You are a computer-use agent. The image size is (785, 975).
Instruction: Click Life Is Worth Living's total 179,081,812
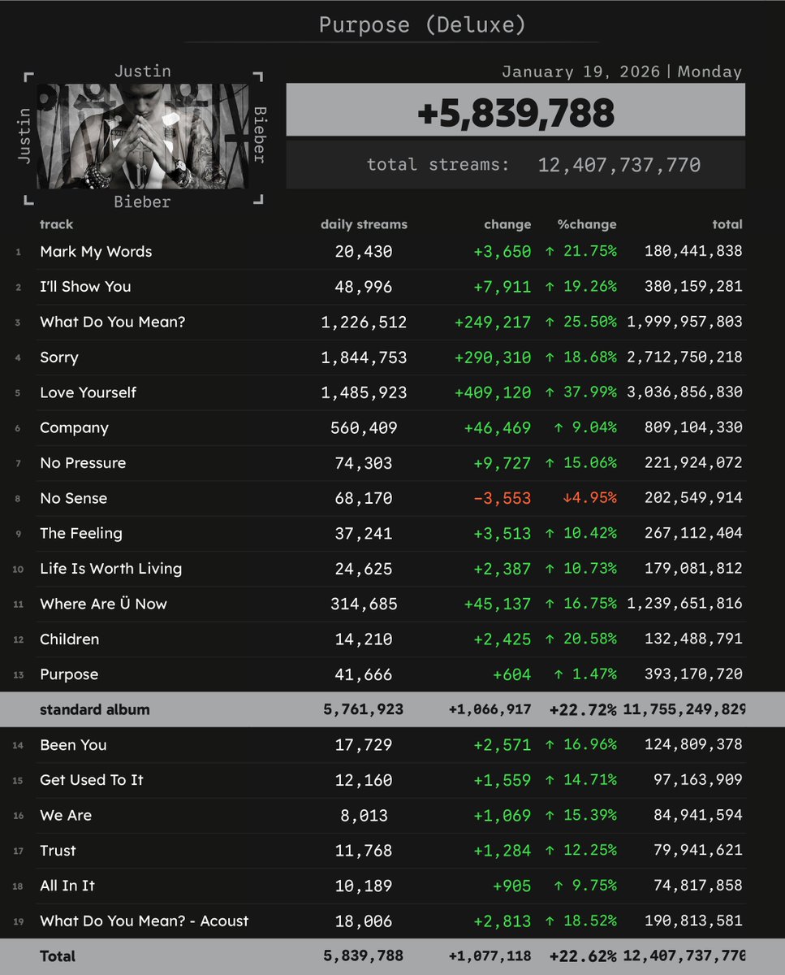693,569
